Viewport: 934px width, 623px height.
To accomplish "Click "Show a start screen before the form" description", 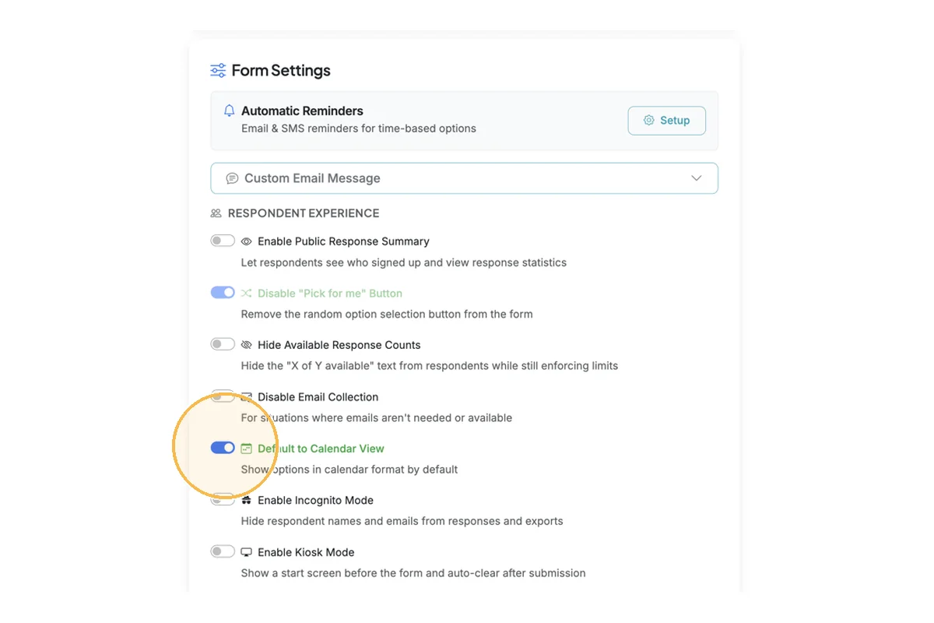I will tap(413, 573).
